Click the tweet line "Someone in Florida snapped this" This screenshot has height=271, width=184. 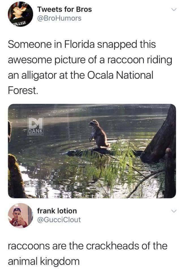82,45
